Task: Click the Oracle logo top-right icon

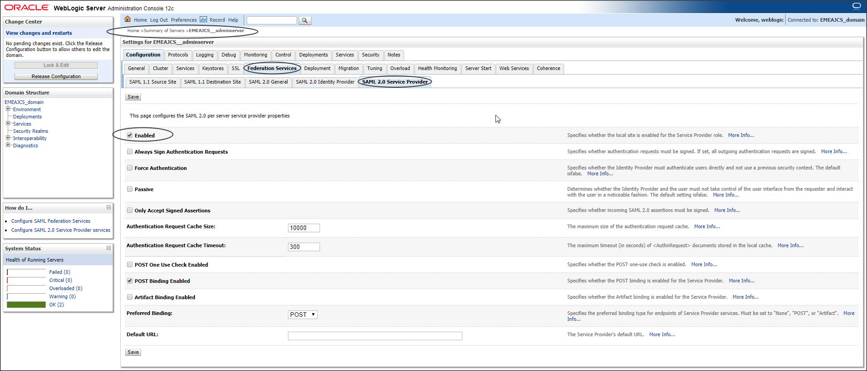Action: (856, 6)
